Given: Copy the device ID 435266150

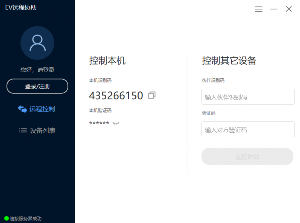Looking at the screenshot, I should [152, 95].
